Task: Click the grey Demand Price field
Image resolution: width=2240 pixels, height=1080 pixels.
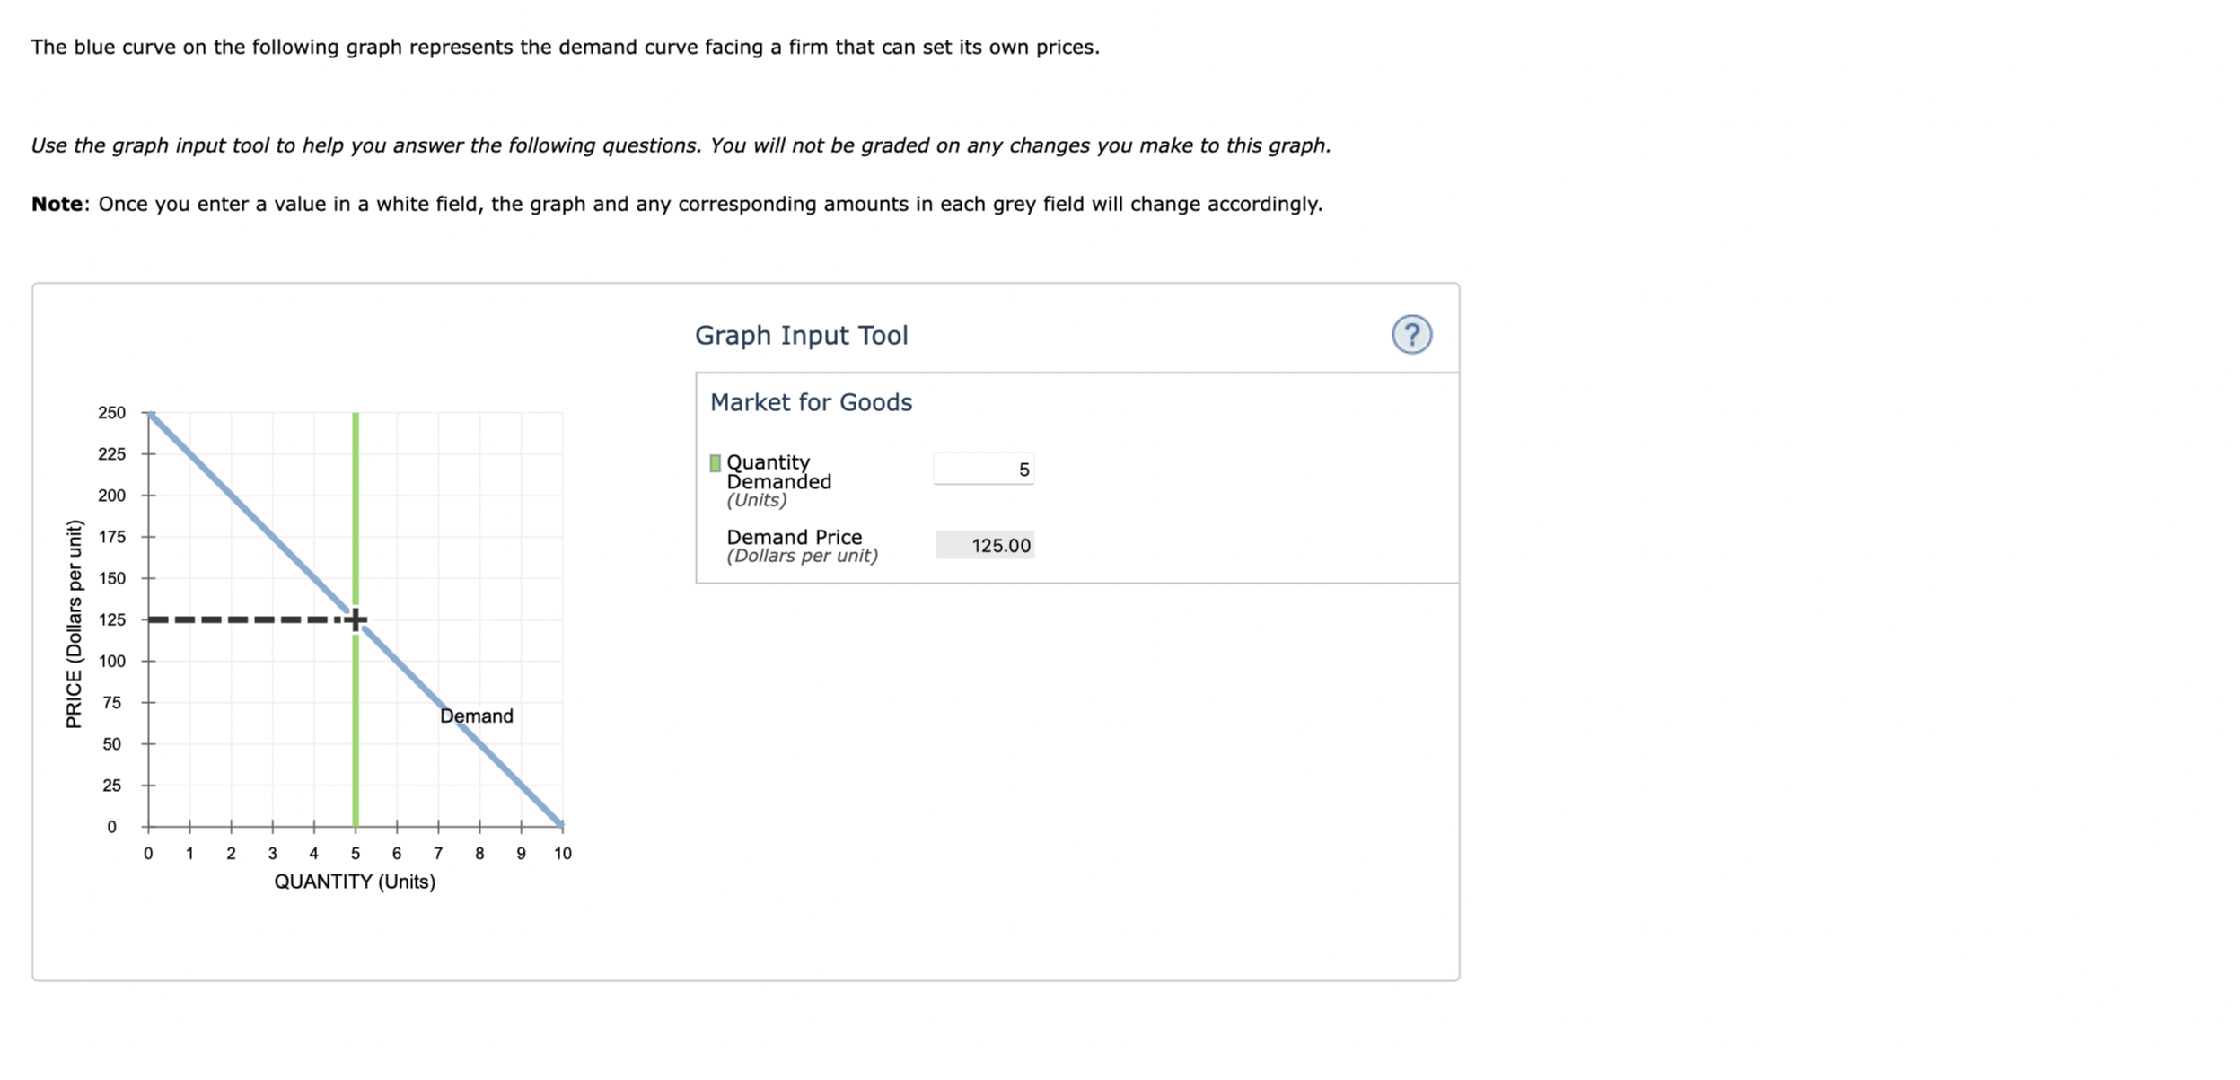Action: [984, 545]
